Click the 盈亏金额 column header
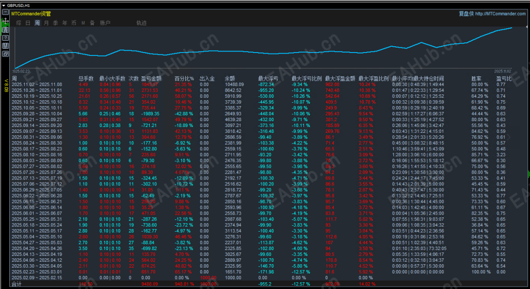Viewport: 530px width, 289px height. pos(151,78)
